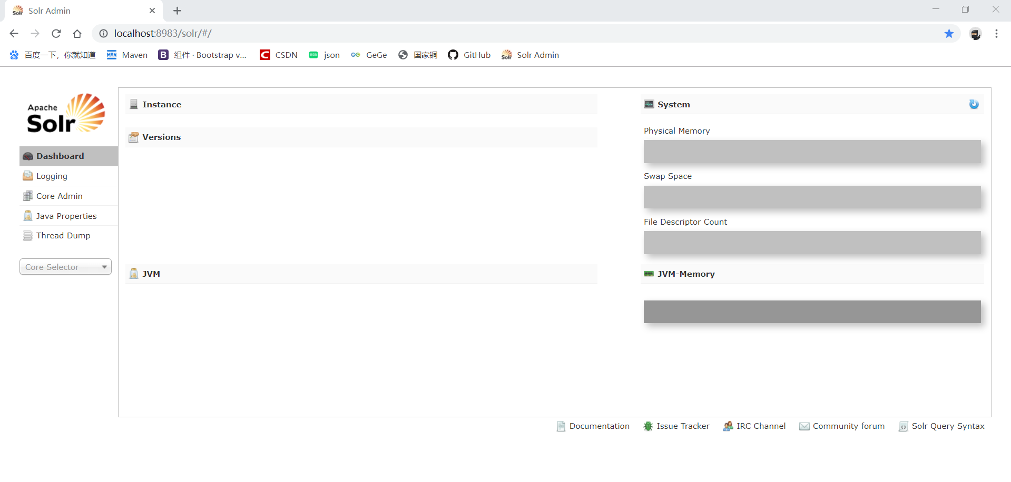Go to the browser home page
1011x482 pixels.
click(77, 34)
